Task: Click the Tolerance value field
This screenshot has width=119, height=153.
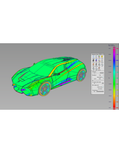Action: 94,73
